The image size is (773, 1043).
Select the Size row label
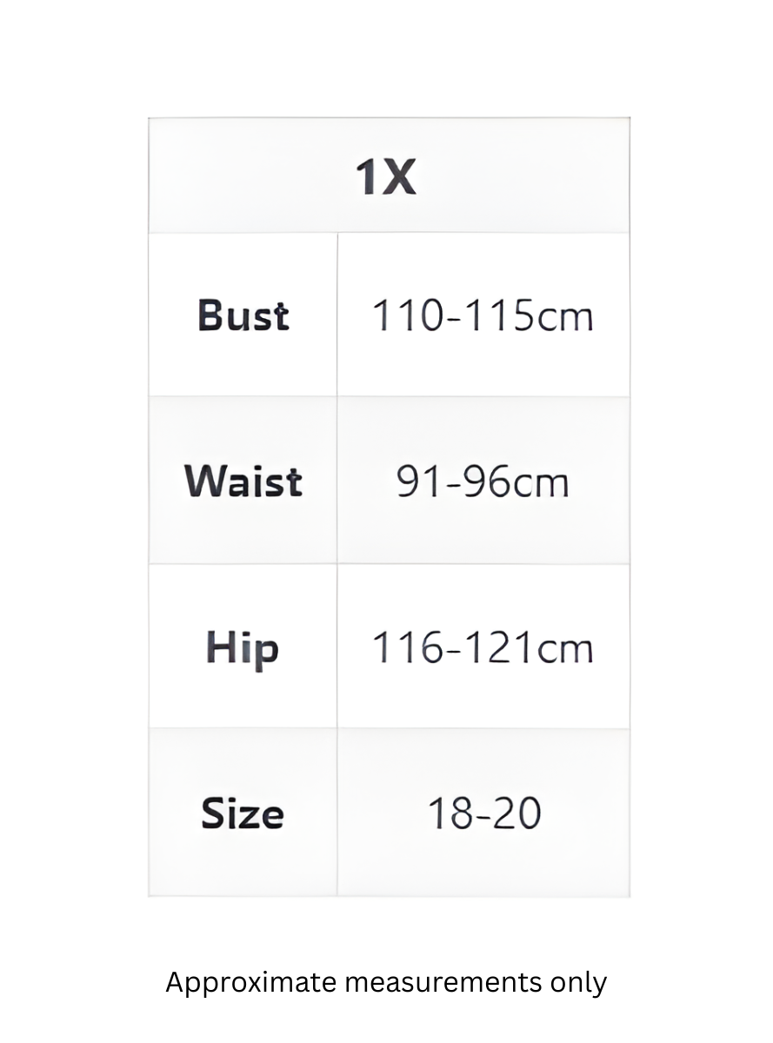(x=243, y=814)
